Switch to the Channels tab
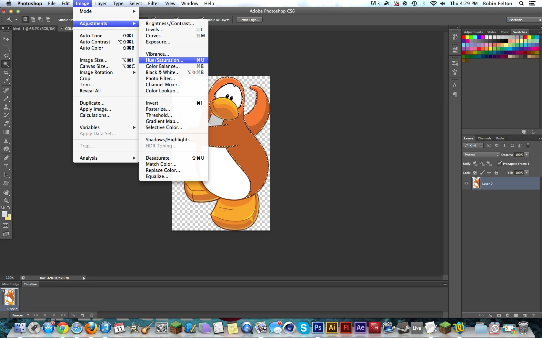The width and height of the screenshot is (542, 338). [484, 138]
